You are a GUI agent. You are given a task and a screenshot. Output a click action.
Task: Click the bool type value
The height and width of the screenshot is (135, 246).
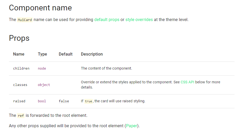pos(42,101)
